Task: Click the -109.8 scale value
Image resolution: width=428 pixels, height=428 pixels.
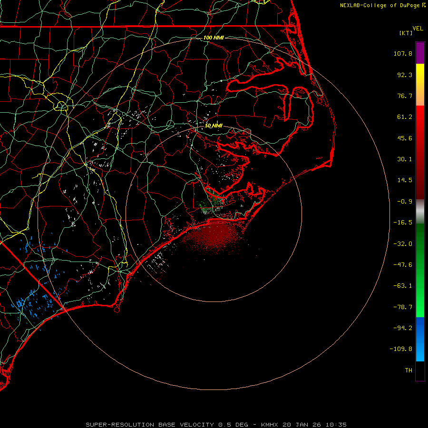Action: [401, 349]
